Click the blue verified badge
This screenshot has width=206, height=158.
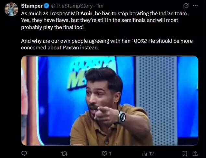click(46, 6)
